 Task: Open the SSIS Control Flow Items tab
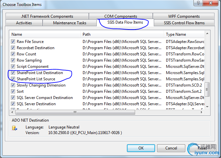pos(184,23)
